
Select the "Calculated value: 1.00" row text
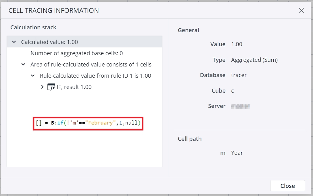[49, 42]
